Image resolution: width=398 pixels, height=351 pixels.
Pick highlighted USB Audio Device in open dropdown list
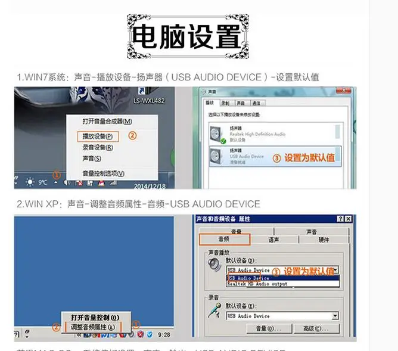(282, 278)
